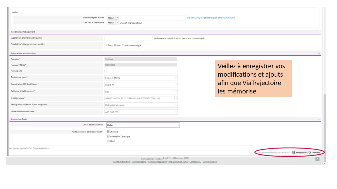The width and height of the screenshot is (337, 189).
Task: Uncheck the Chirurgie checkbox
Action: pyautogui.click(x=108, y=132)
